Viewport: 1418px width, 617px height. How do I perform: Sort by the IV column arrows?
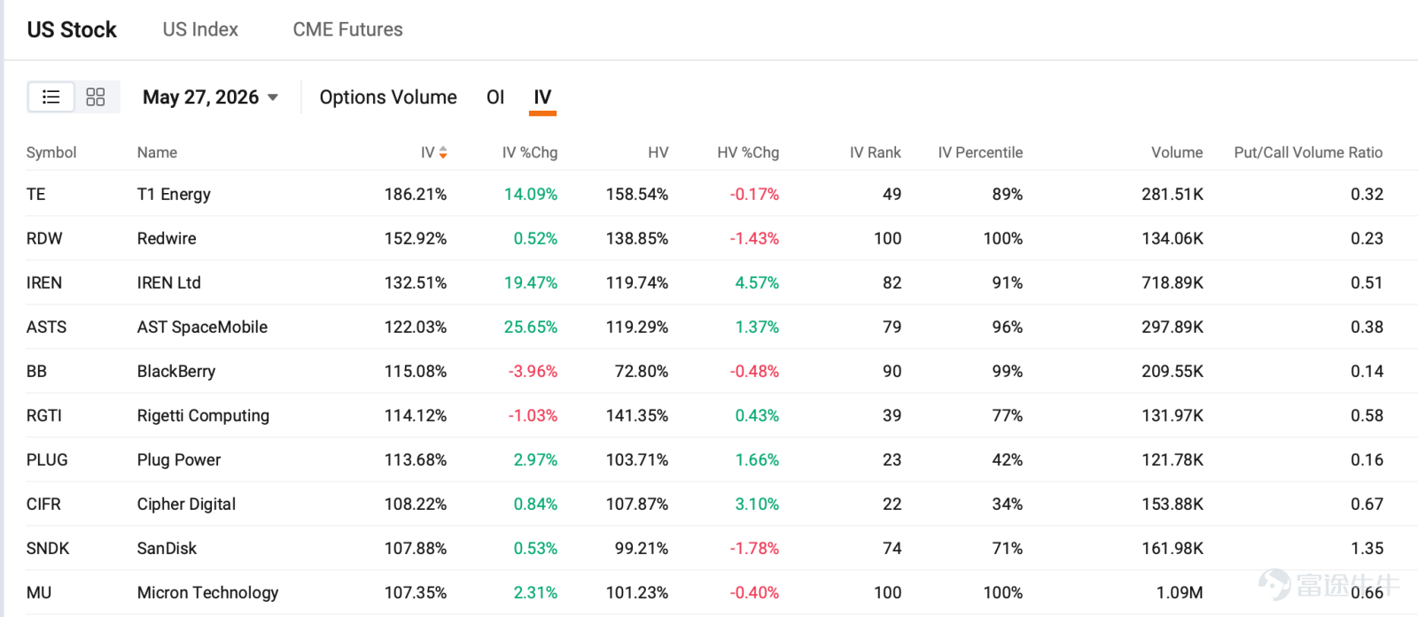point(443,152)
